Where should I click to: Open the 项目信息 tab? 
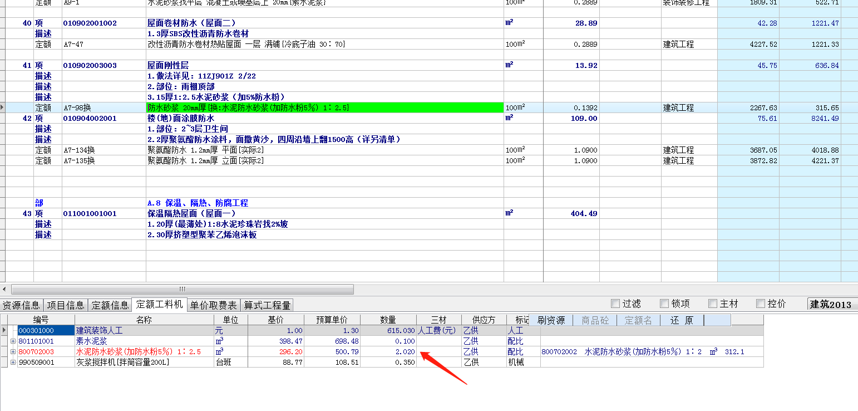(x=66, y=305)
